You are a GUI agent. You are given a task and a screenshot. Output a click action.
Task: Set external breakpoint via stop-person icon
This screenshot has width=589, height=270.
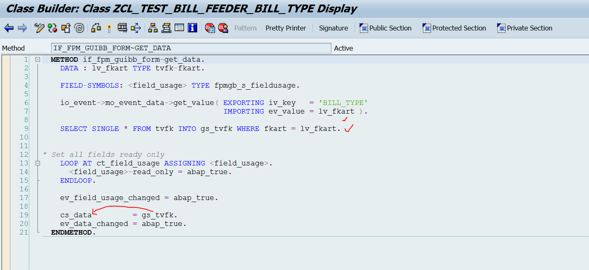(x=223, y=28)
